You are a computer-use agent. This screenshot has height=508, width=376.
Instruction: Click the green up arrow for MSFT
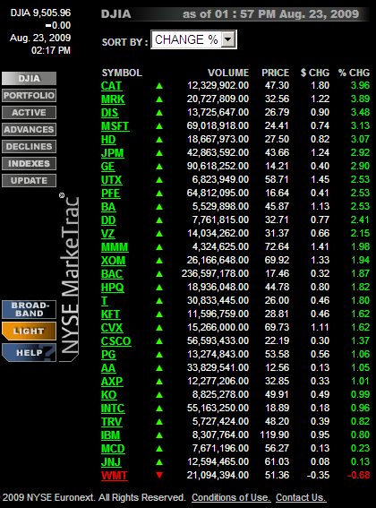[x=159, y=126]
